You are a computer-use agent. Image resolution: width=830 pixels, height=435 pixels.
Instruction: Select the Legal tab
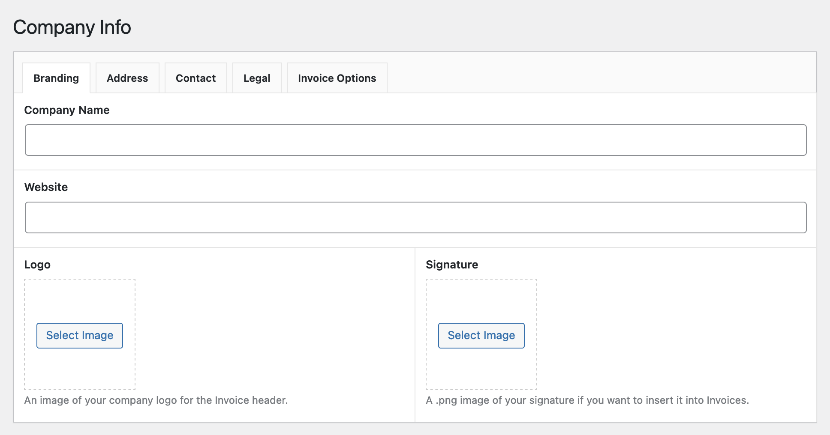[x=257, y=78]
